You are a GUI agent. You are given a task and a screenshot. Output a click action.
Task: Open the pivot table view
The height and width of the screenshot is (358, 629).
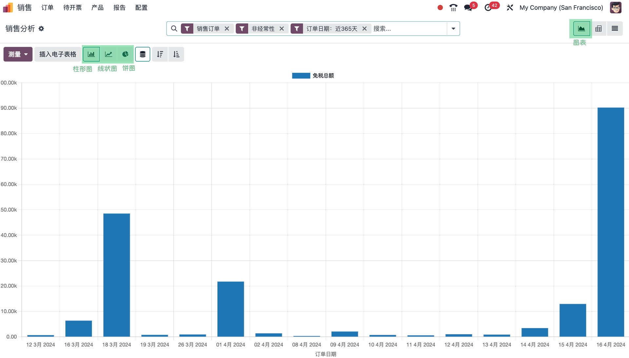pyautogui.click(x=599, y=29)
